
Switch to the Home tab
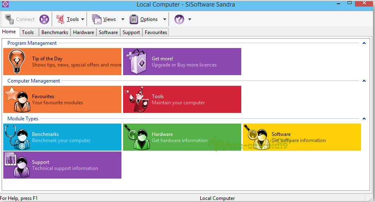click(9, 32)
